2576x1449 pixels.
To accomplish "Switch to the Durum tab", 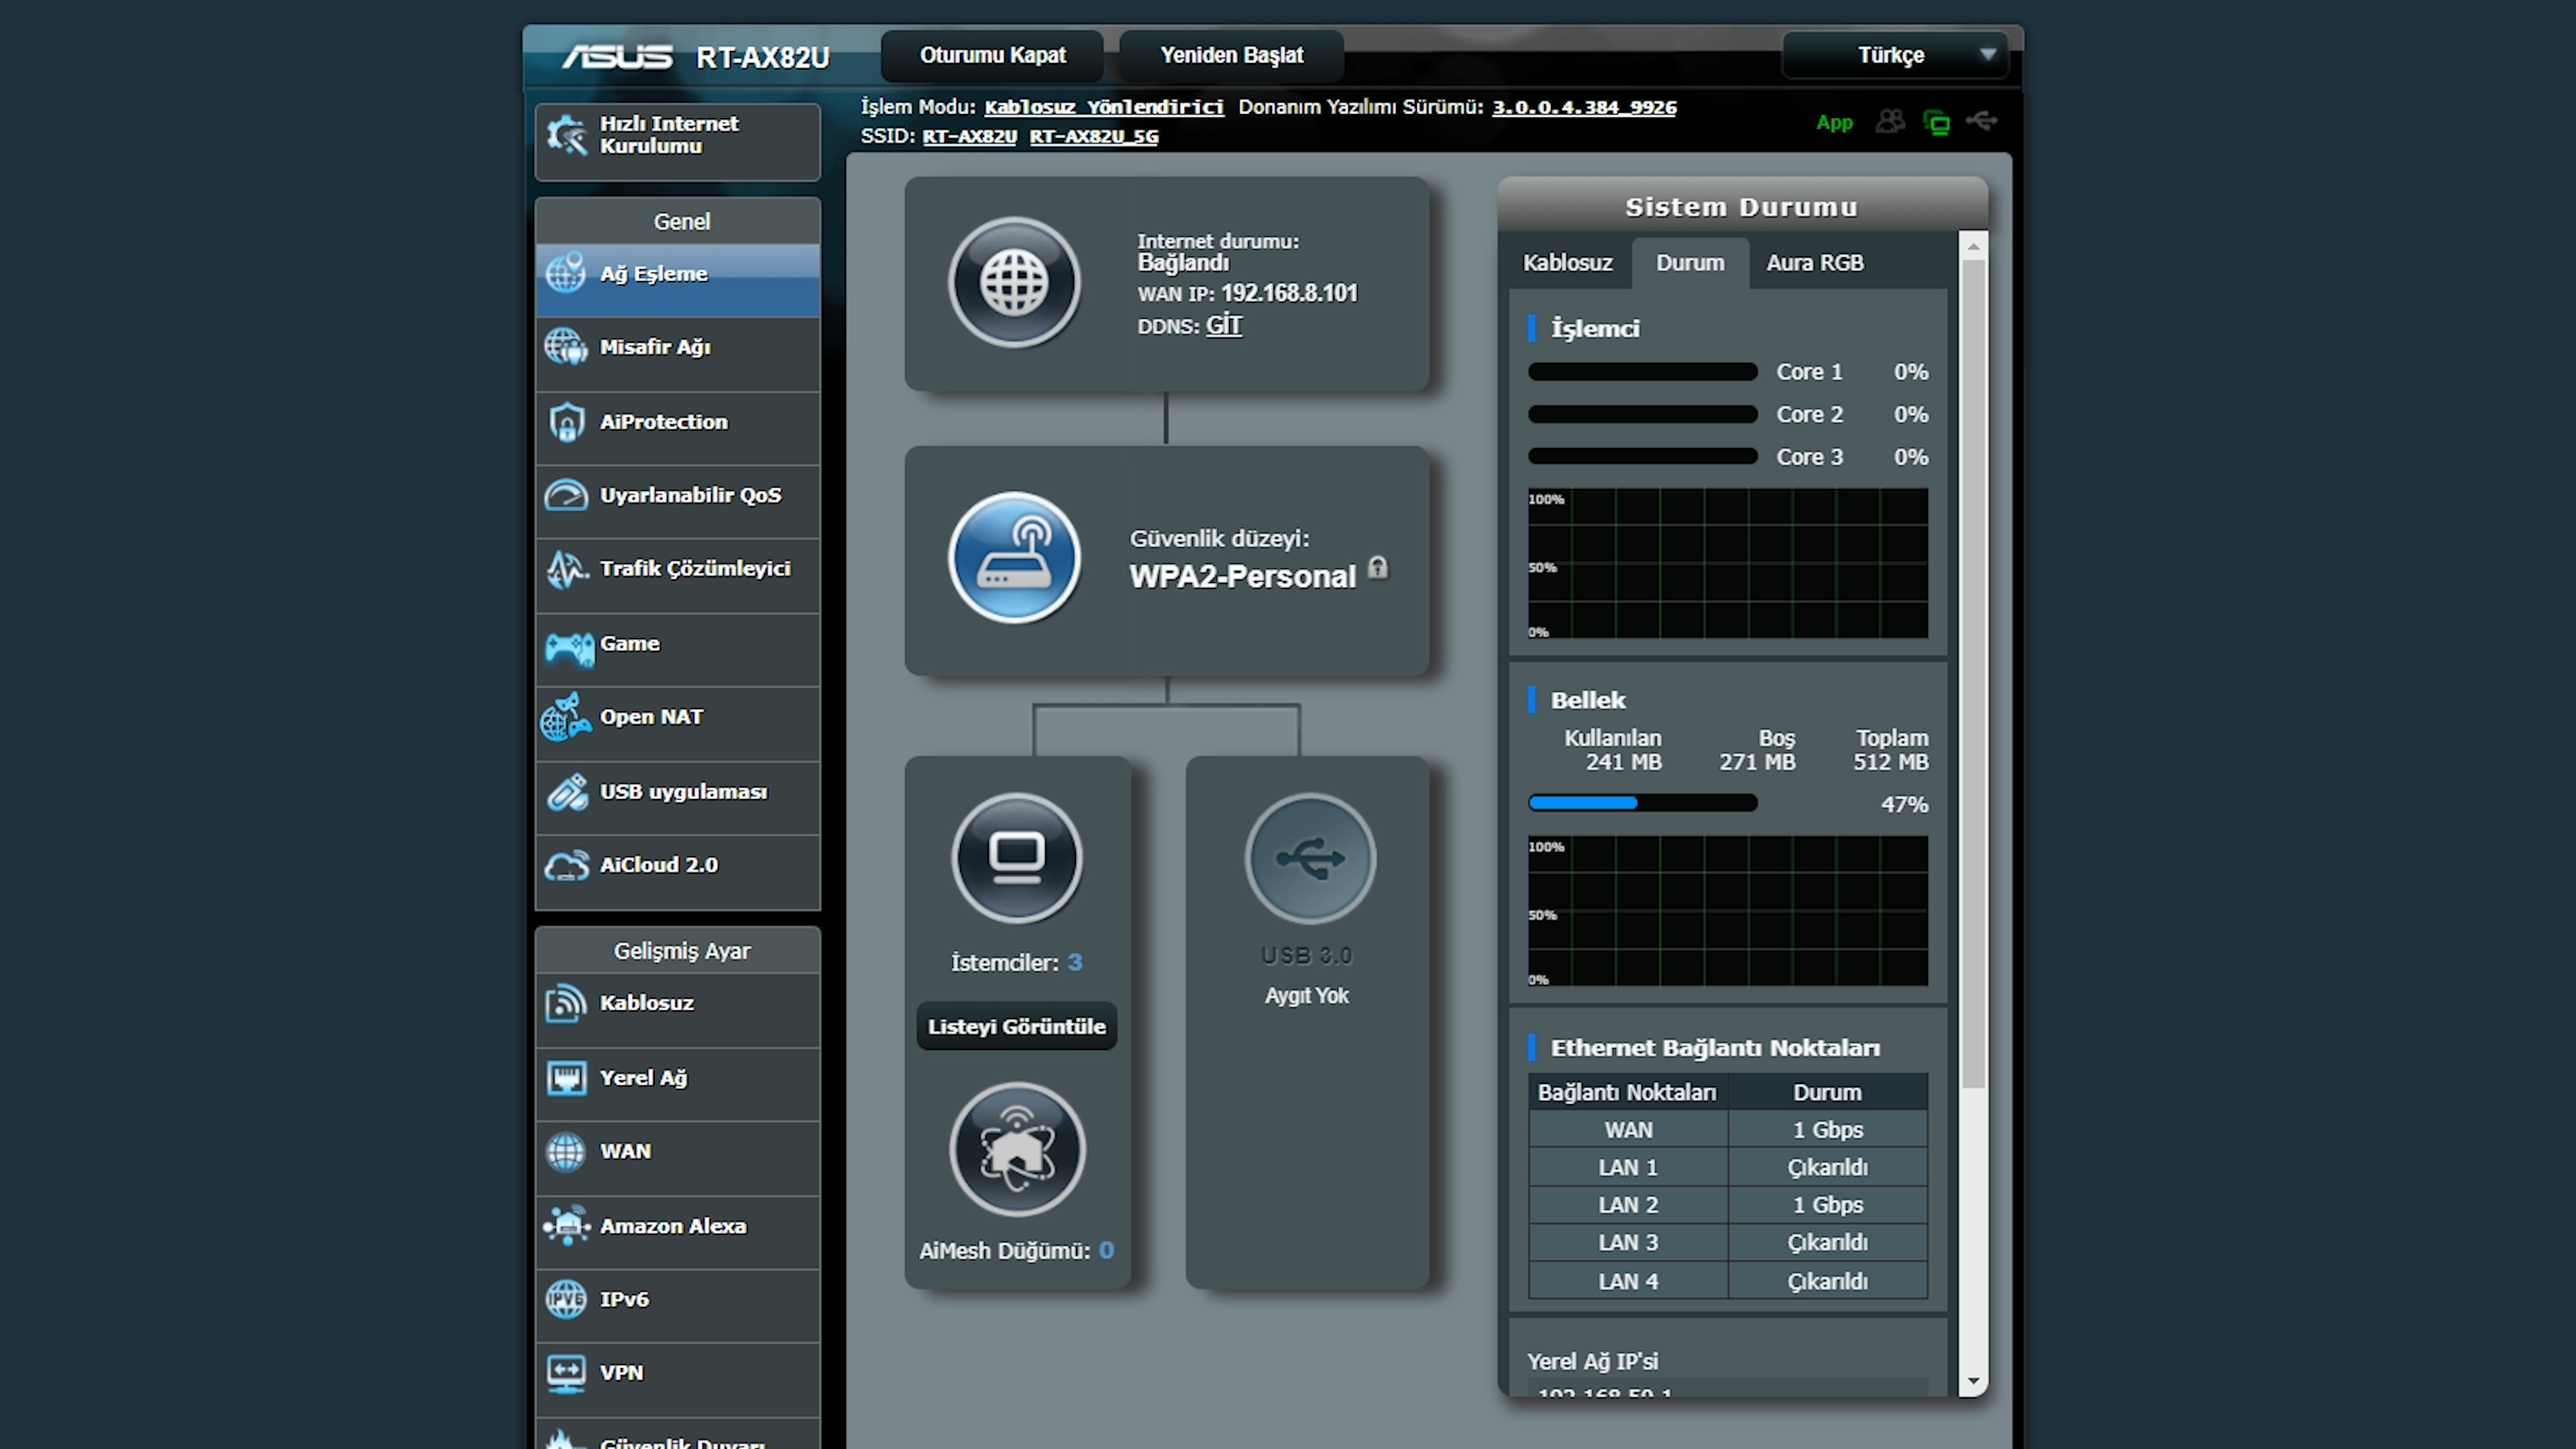I will (1690, 263).
